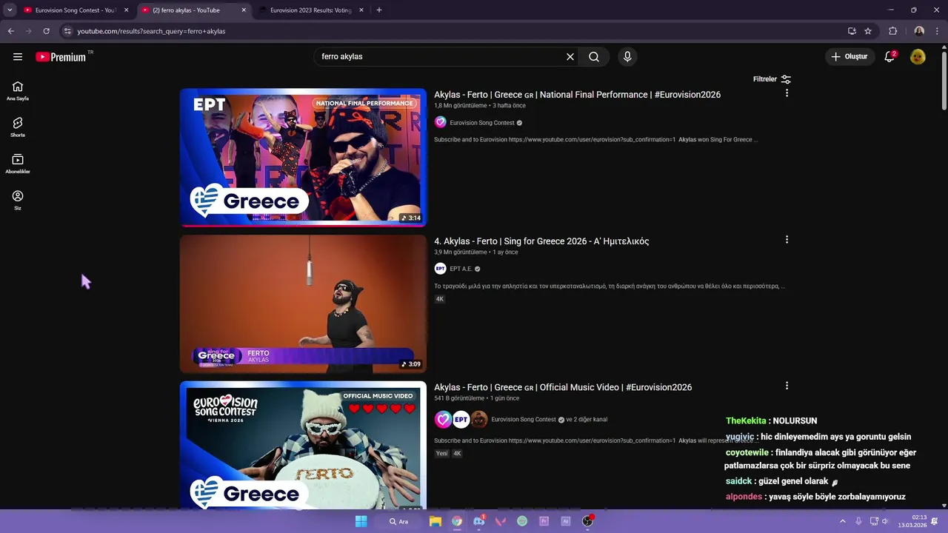Open options for Official Music Video result

[x=787, y=386]
